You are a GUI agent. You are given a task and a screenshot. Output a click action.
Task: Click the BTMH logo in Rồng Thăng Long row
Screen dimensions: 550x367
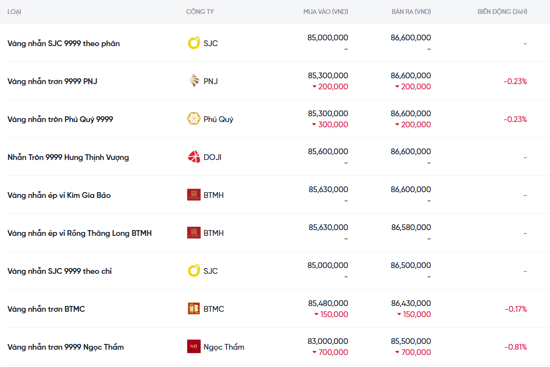193,232
